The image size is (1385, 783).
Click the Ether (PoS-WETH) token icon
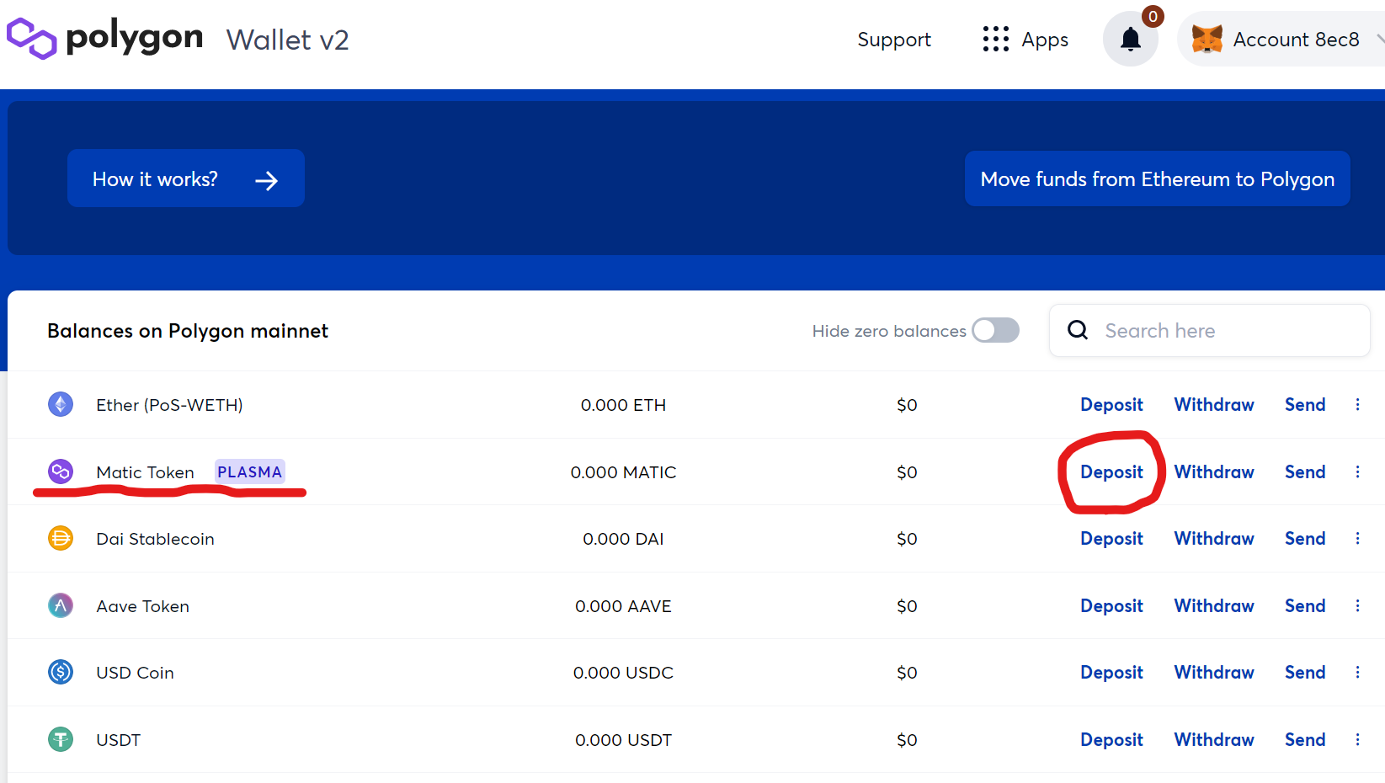(61, 405)
